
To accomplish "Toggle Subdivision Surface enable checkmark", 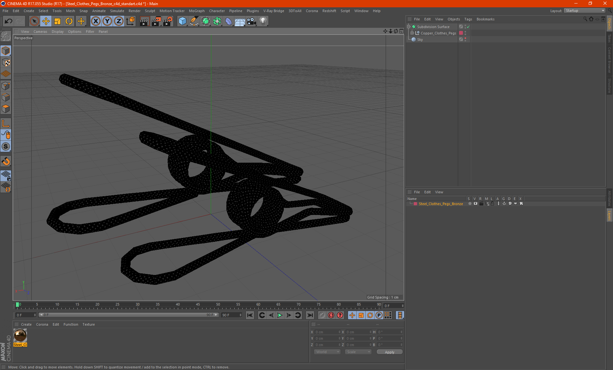I will 468,27.
